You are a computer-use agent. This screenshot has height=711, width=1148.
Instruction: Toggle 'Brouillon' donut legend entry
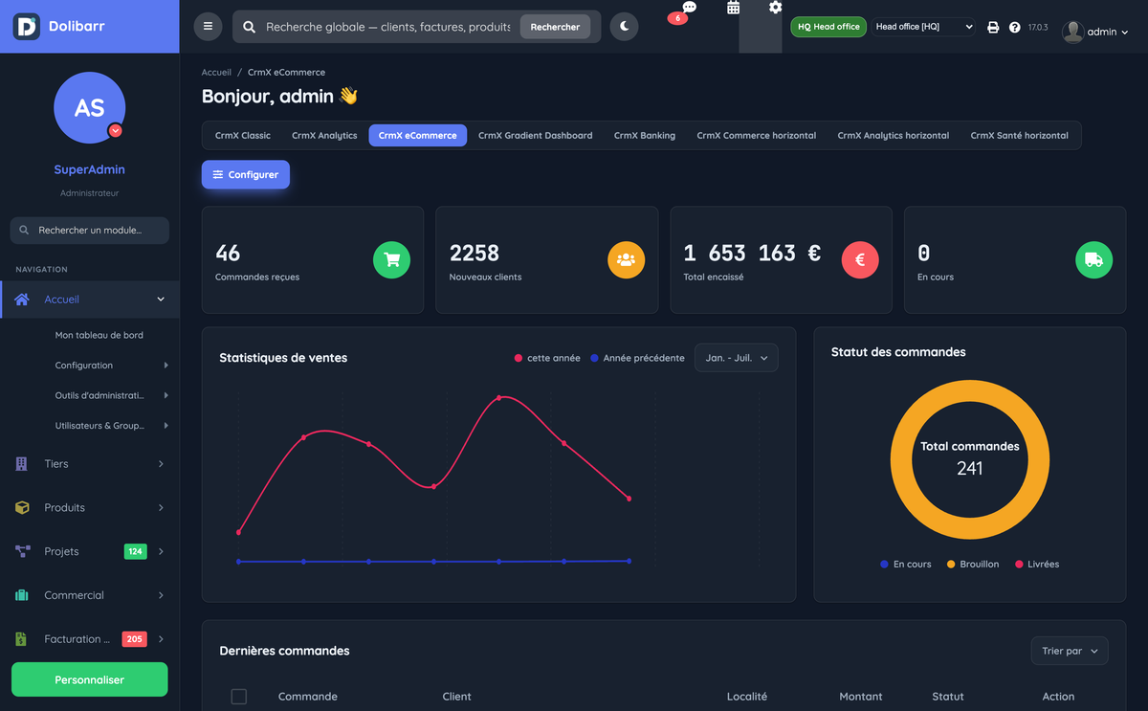pyautogui.click(x=973, y=565)
